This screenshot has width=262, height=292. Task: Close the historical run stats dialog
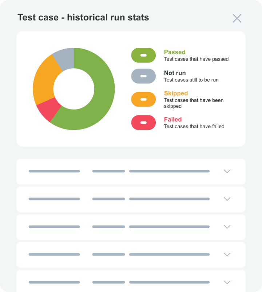coord(237,18)
